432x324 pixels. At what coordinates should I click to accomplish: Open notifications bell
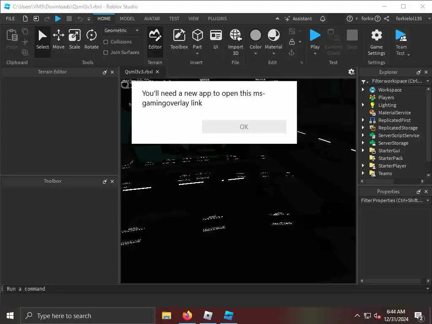tap(323, 19)
